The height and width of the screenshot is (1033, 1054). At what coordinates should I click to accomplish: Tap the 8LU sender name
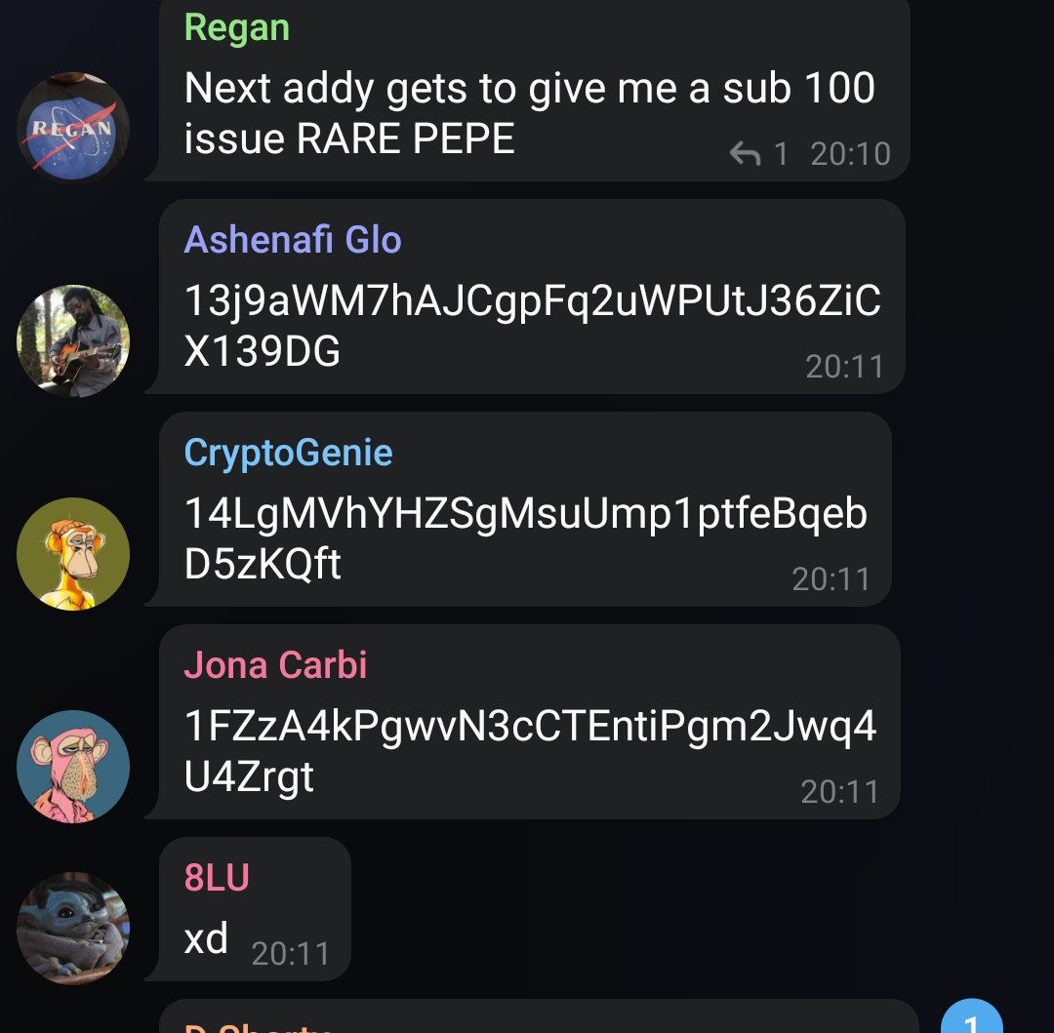[217, 878]
